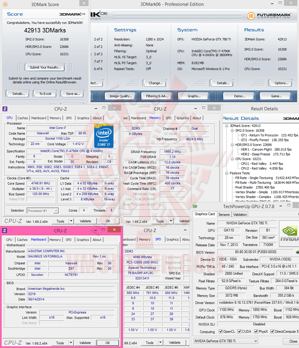
Task: Toggle the PhysX checkbox in GPU-Z
Action: (x=256, y=331)
